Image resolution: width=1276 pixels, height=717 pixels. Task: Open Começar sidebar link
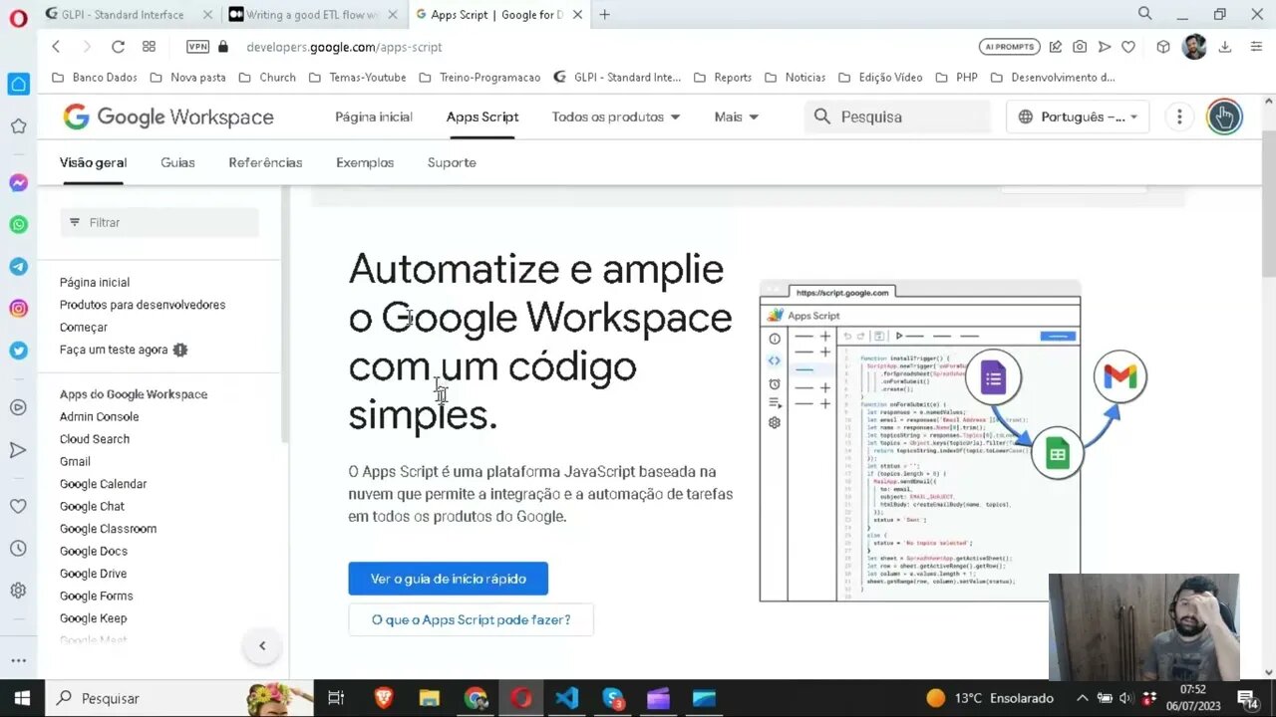84,328
